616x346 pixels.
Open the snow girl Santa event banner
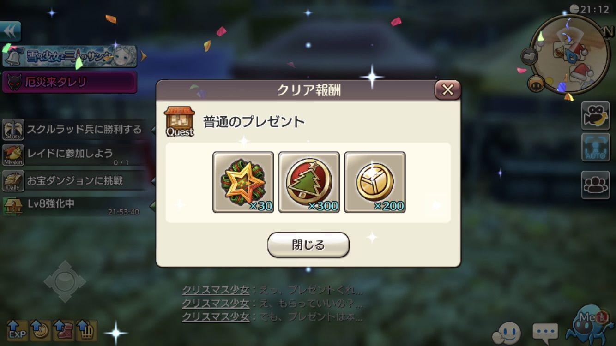coord(70,56)
